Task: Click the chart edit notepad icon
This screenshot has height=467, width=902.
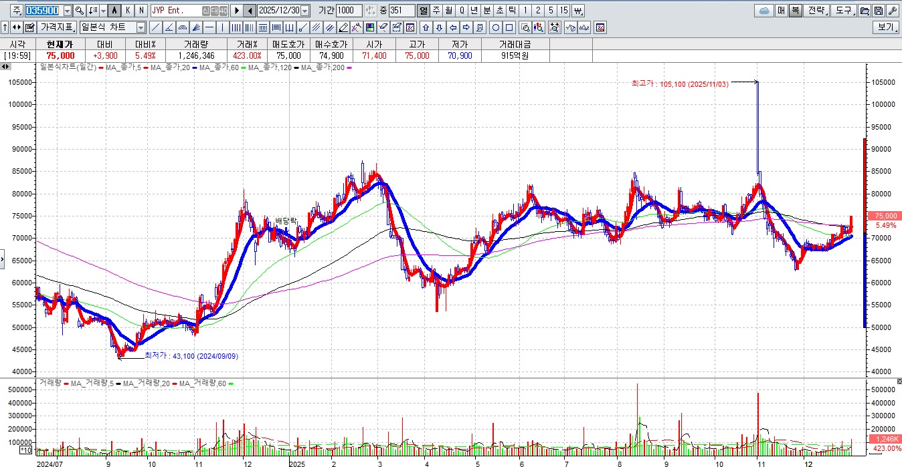Action: point(29,27)
